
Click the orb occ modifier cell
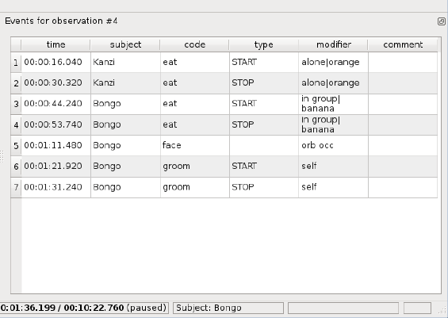(x=334, y=146)
